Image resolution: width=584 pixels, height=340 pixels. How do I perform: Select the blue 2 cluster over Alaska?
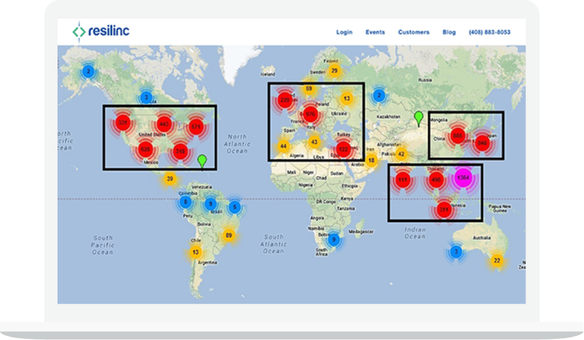click(88, 72)
